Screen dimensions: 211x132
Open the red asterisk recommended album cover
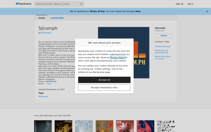pos(125,126)
